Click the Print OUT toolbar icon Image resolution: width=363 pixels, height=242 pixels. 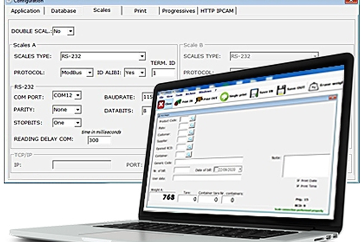[199, 100]
